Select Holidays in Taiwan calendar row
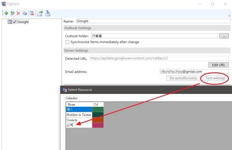 point(79,114)
